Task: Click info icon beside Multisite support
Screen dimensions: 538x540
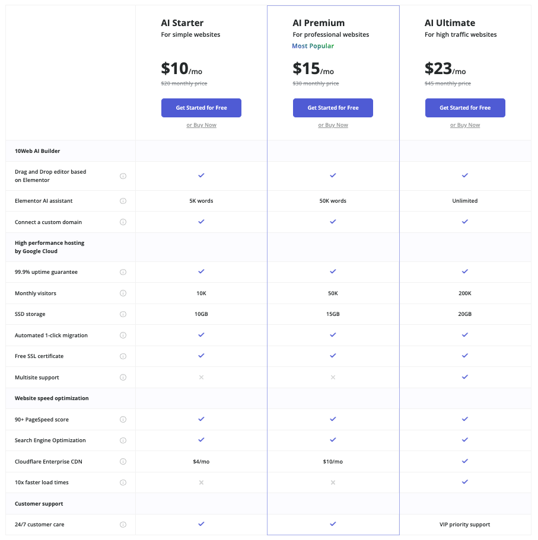Action: 123,378
